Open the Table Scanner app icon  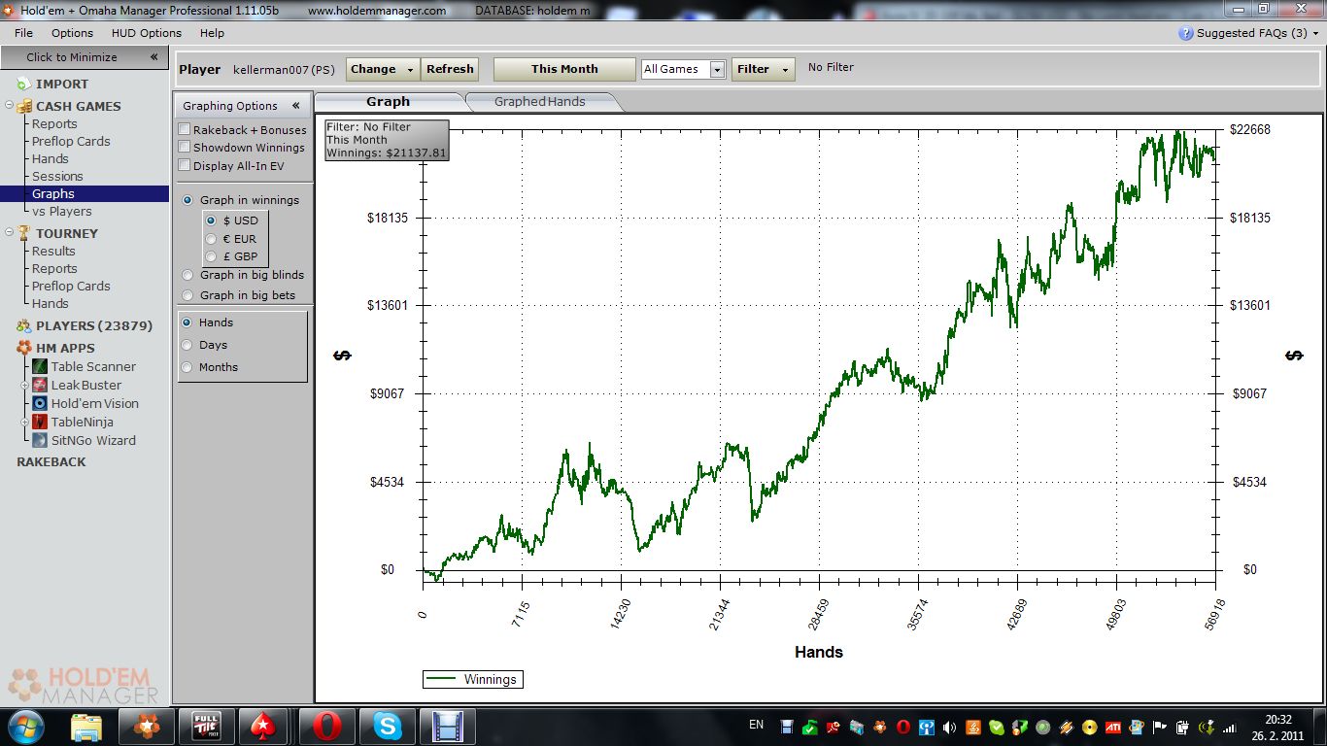coord(40,366)
